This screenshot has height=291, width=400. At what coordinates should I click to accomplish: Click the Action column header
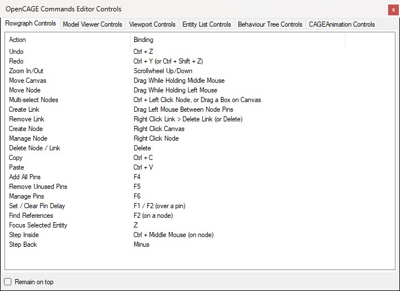click(x=67, y=40)
